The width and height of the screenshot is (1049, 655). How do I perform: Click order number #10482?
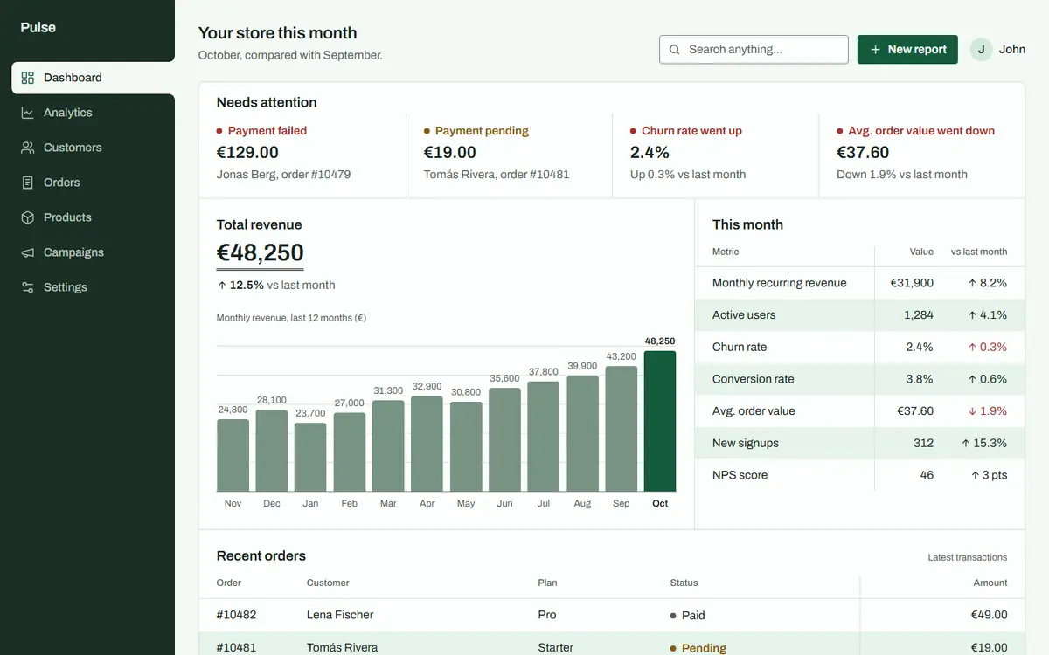click(237, 615)
